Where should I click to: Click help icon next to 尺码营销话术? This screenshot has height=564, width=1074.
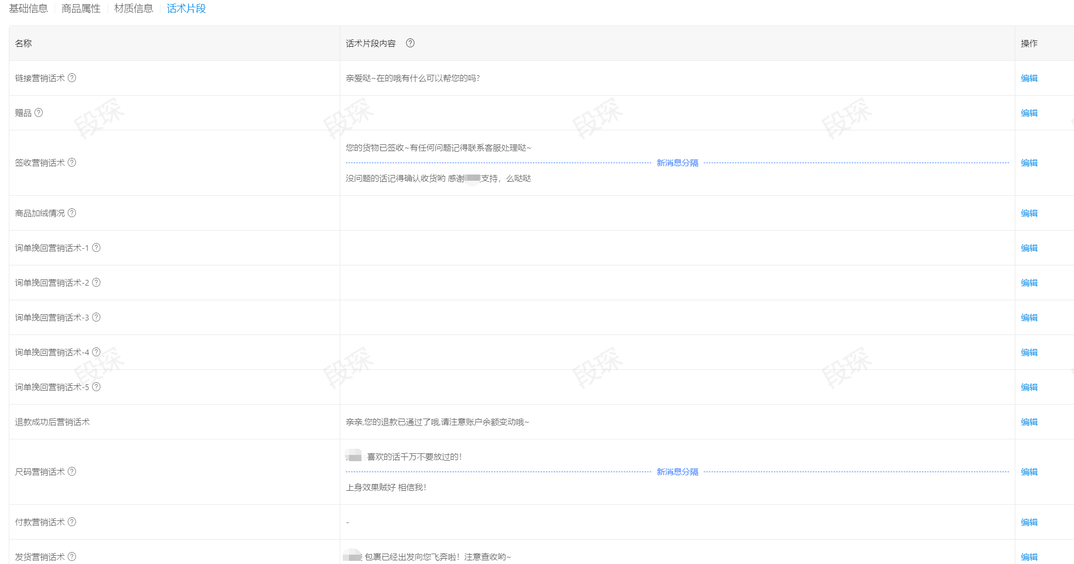[x=72, y=472]
